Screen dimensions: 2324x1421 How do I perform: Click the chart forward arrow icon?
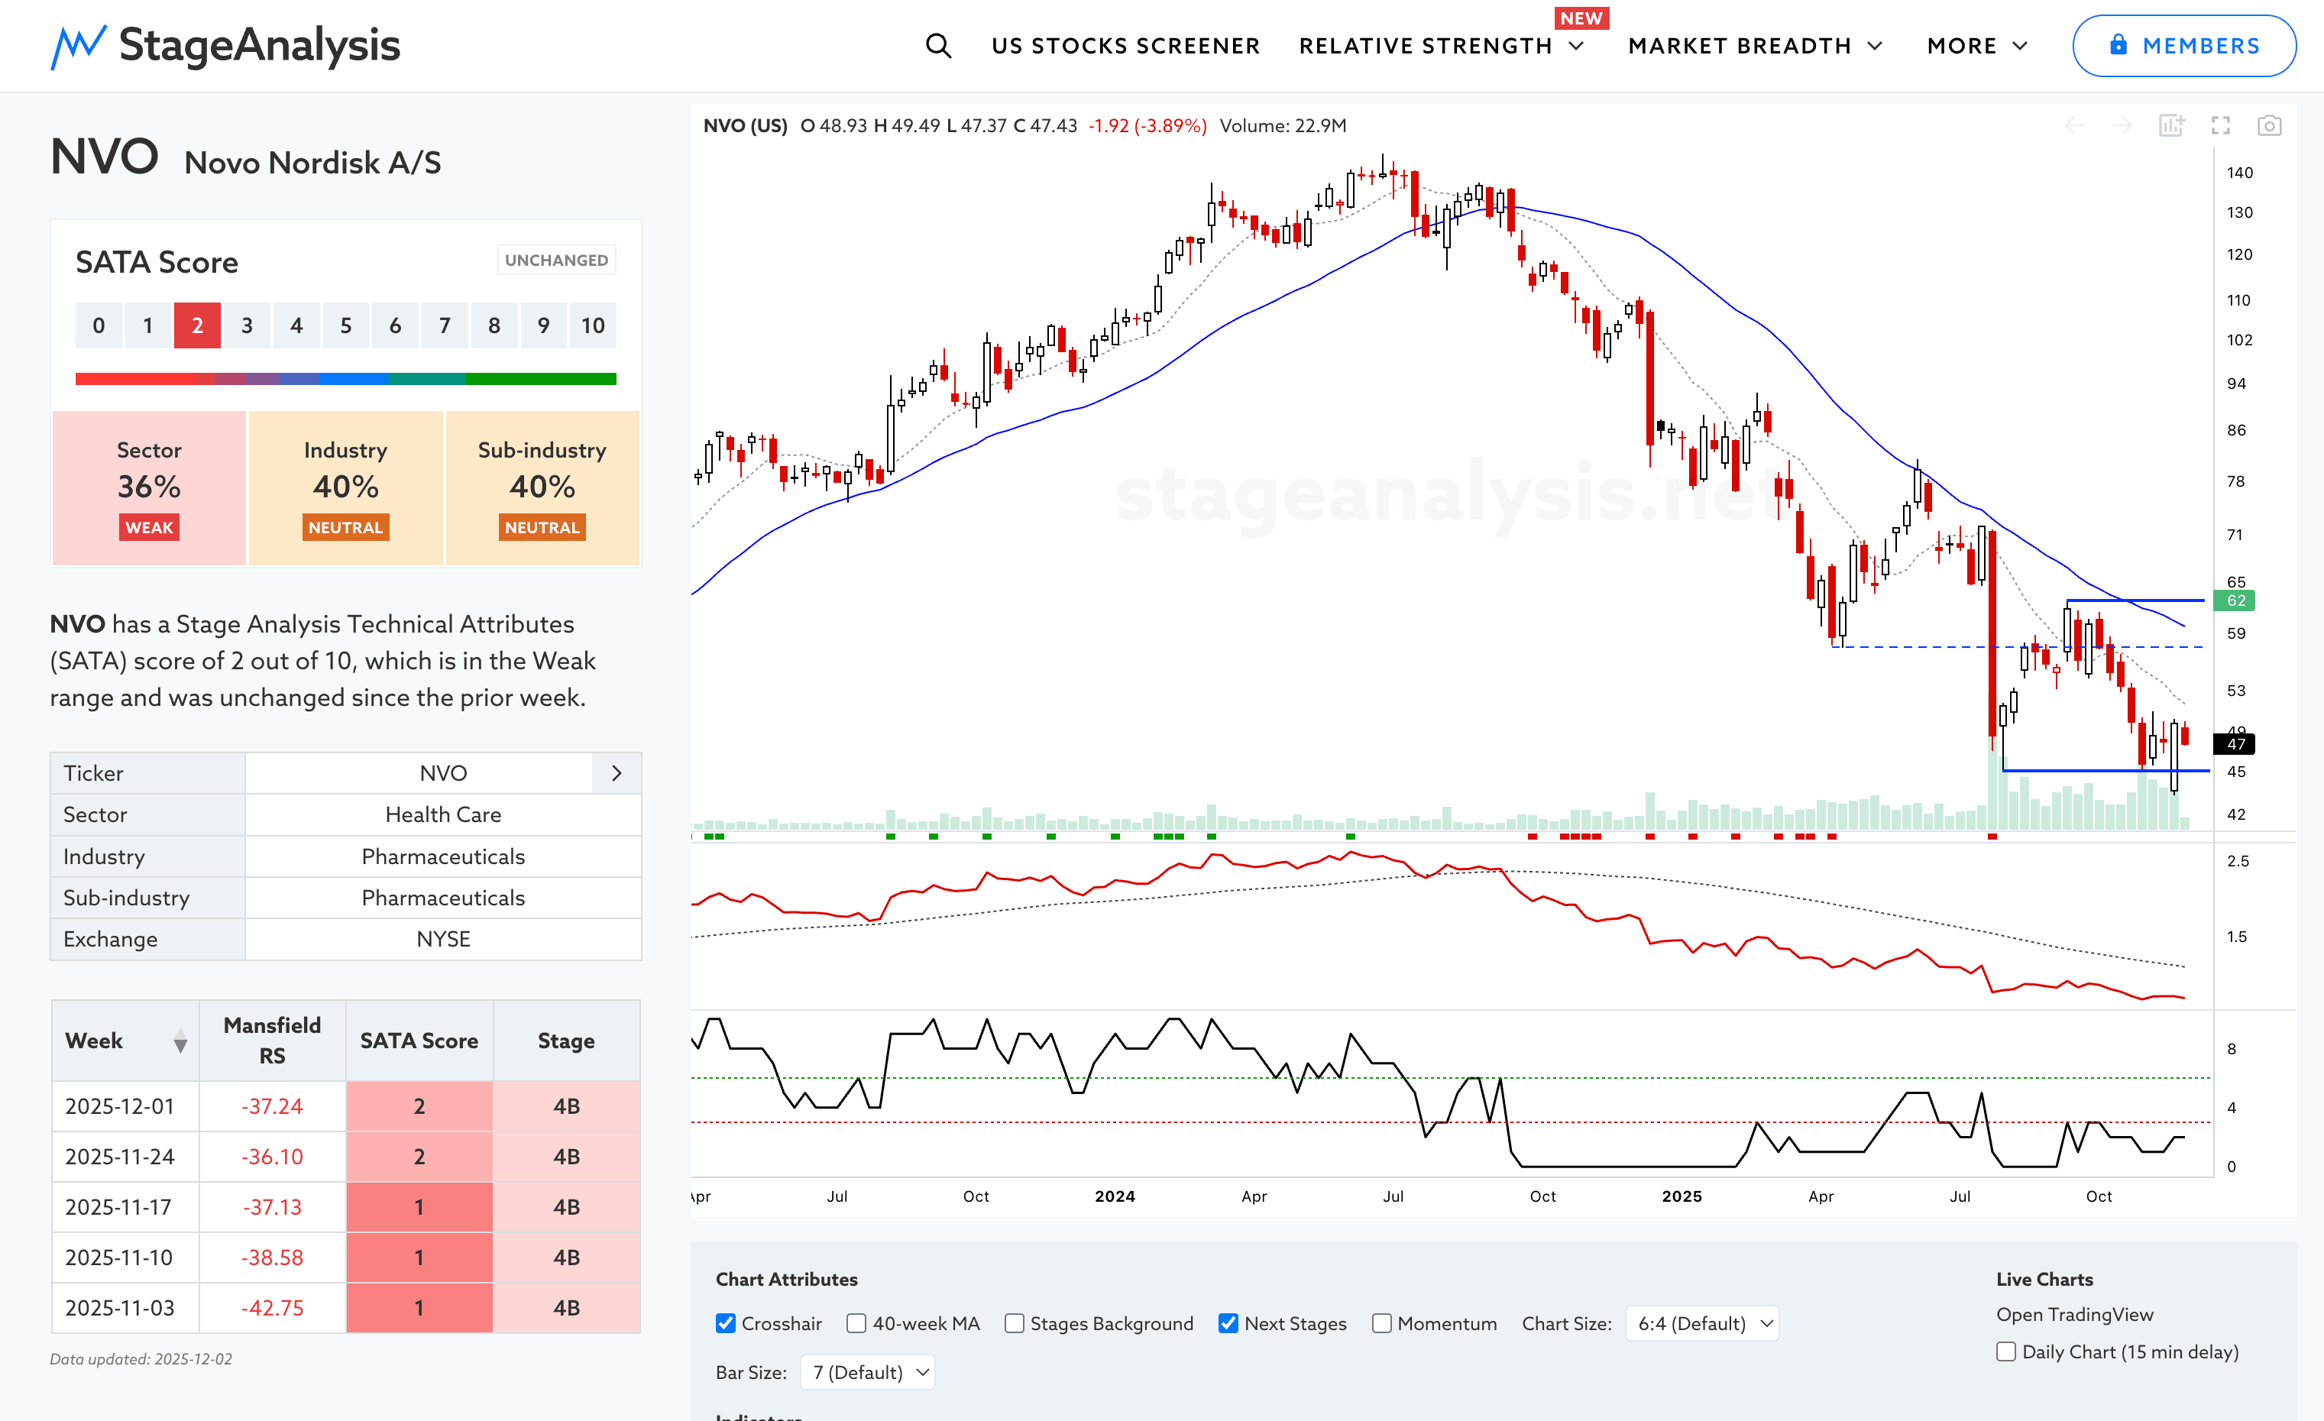tap(2122, 125)
